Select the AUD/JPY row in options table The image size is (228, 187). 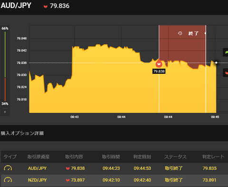[x=114, y=168]
